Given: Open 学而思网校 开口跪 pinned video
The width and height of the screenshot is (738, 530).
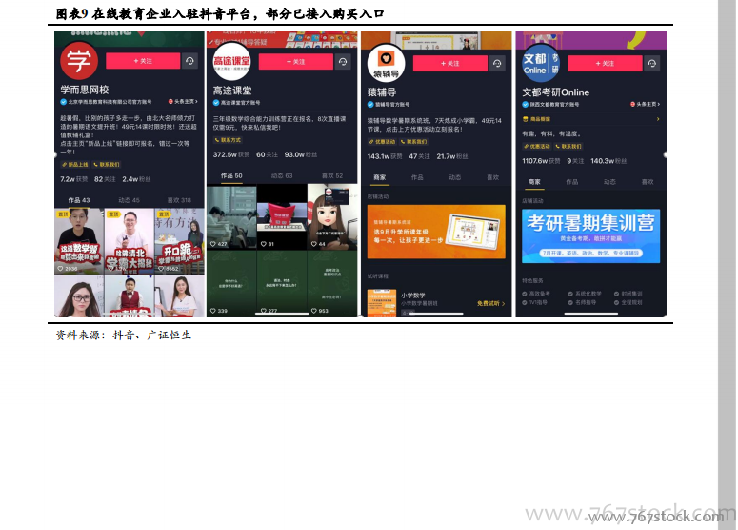Looking at the screenshot, I should 180,242.
